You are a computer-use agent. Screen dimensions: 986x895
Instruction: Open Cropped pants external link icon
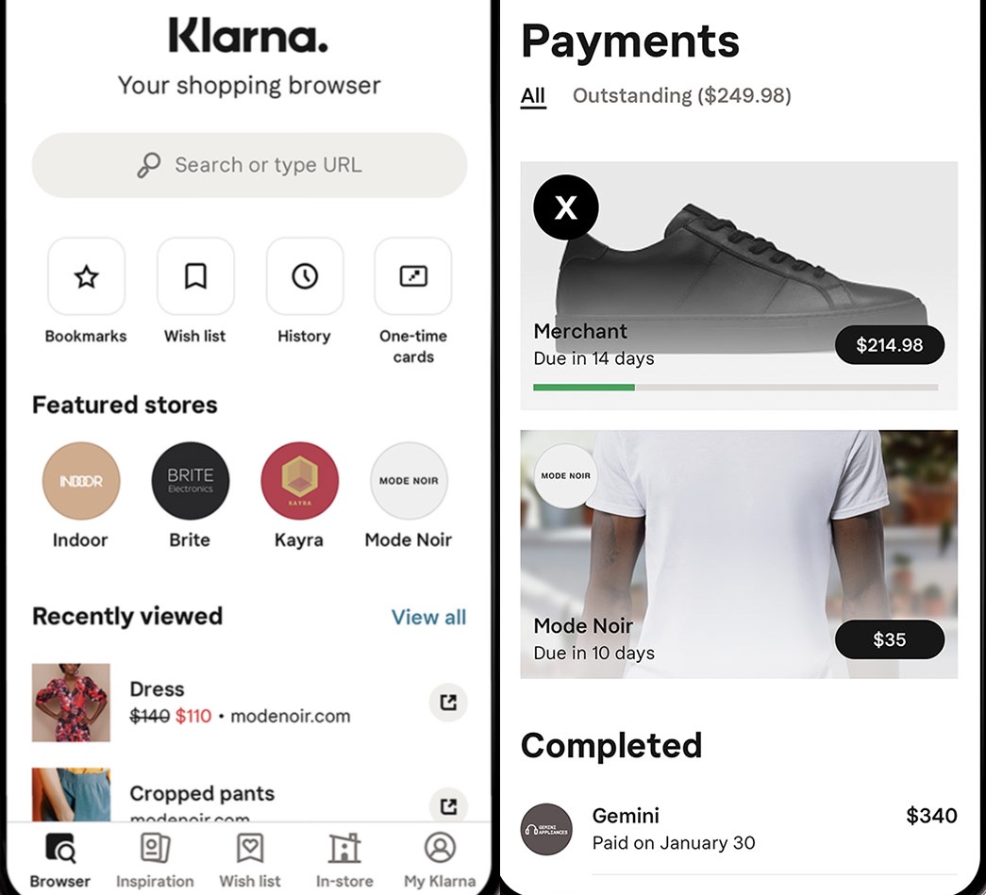[448, 805]
